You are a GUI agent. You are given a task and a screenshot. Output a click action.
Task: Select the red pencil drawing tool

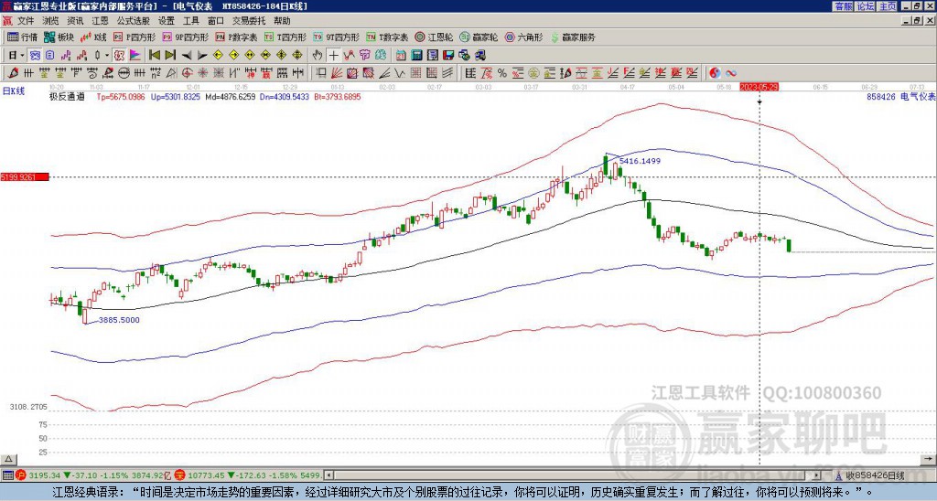(12, 73)
